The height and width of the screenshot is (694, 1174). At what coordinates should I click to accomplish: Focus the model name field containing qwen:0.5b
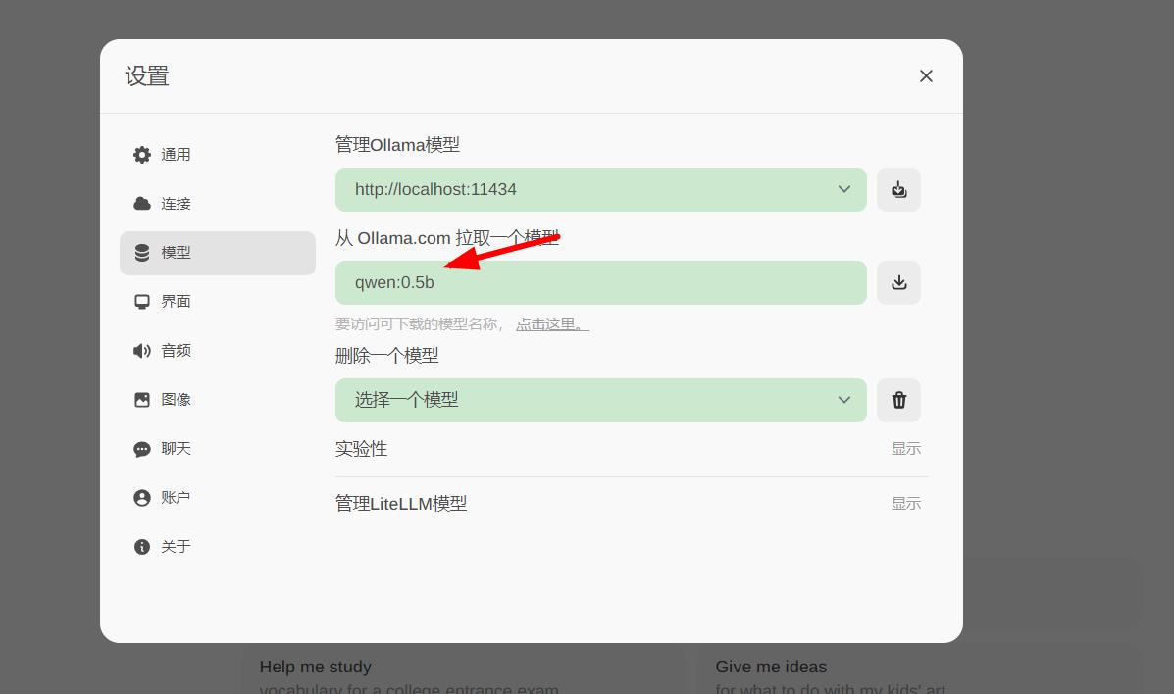pos(600,282)
